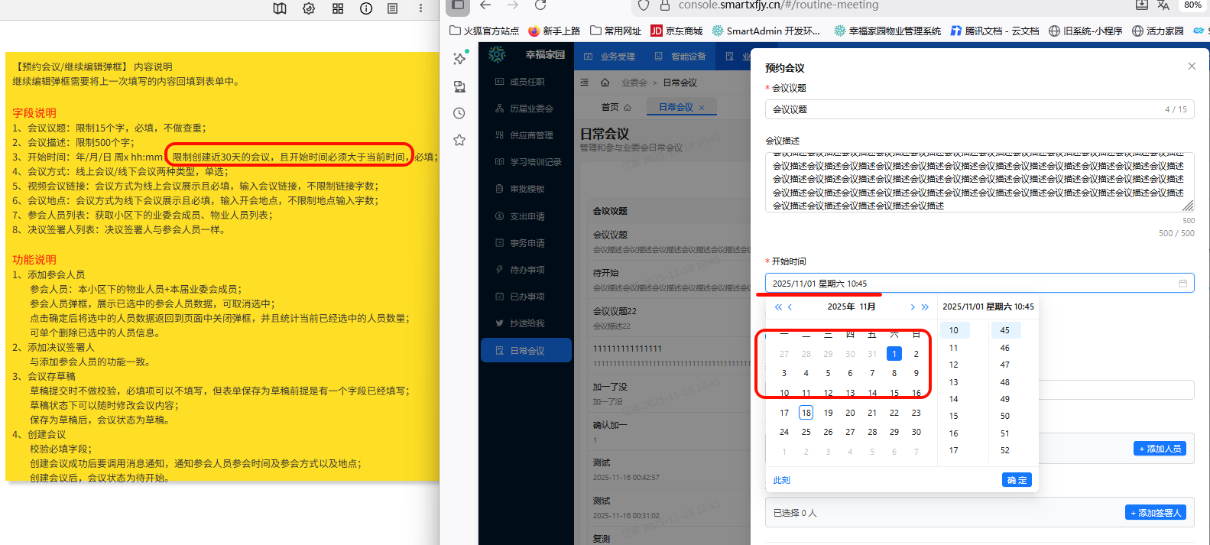
Task: Select date 25 in the November calendar
Action: [x=806, y=432]
